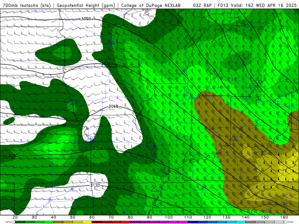Click the "700mb Isotachs (kts)" title text
The image size is (299, 224).
27,5
